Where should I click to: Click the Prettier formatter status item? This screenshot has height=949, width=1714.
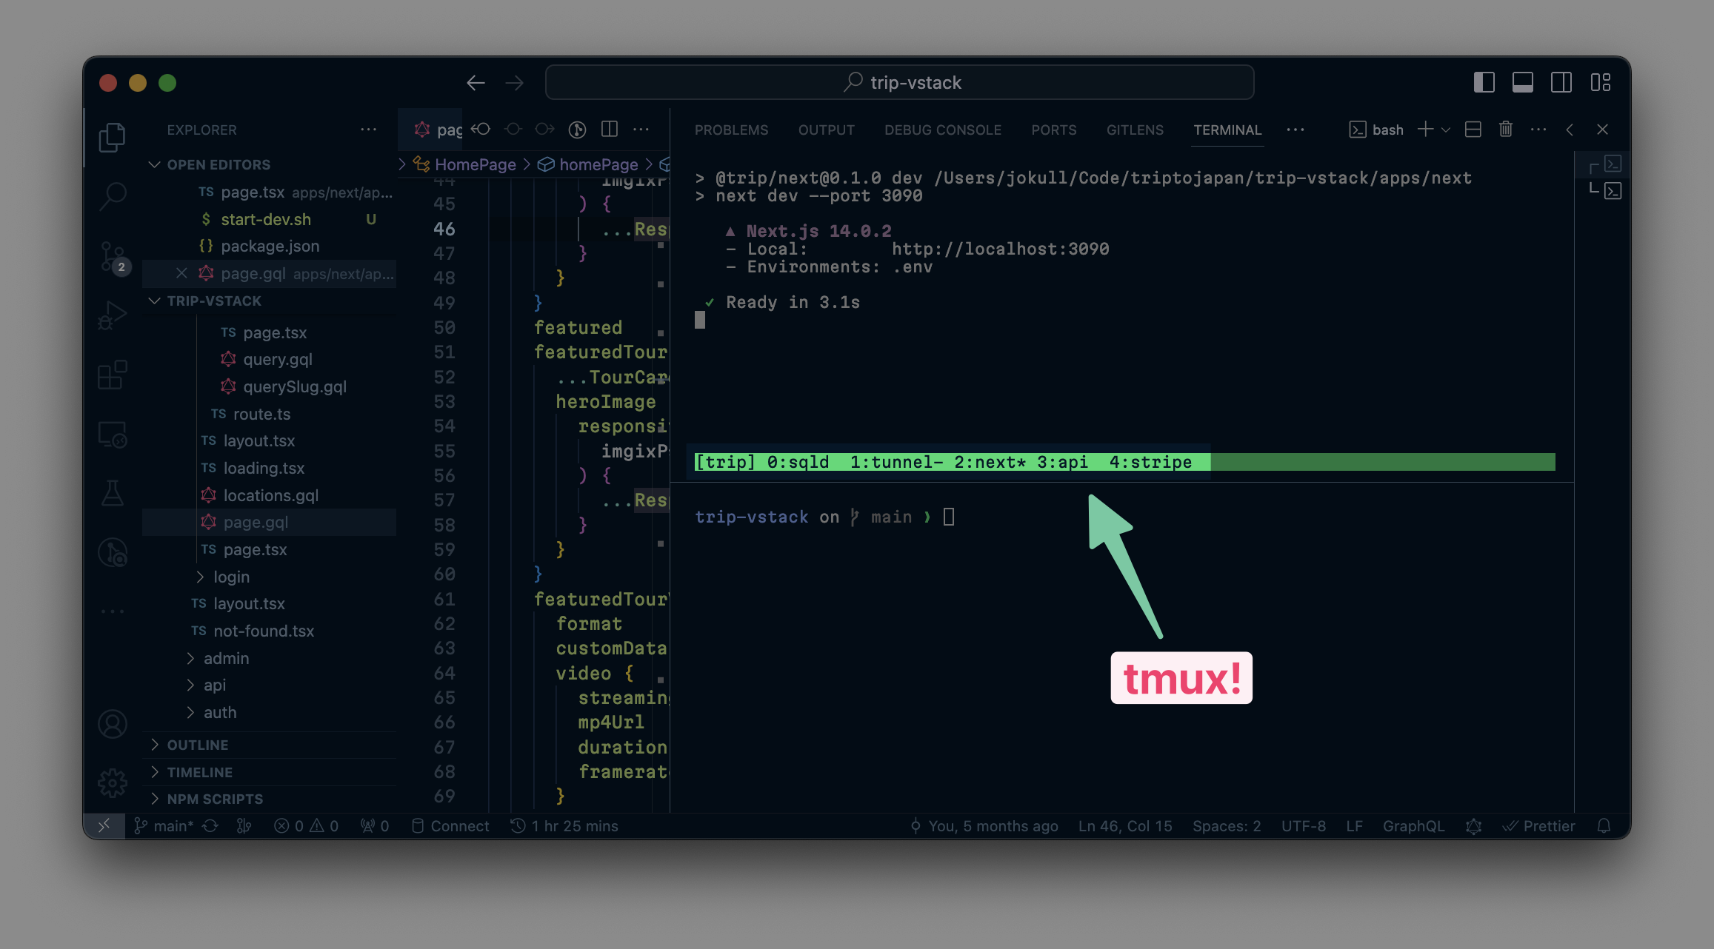point(1539,825)
